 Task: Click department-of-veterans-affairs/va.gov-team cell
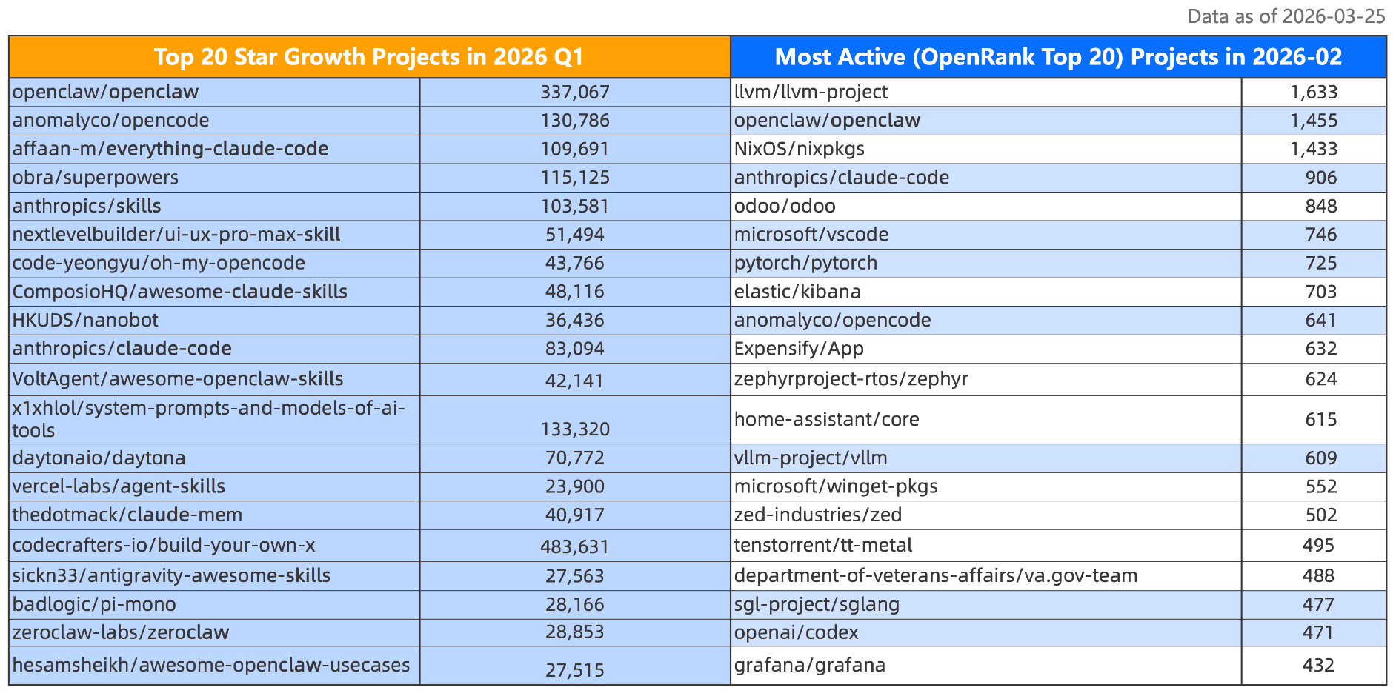986,576
